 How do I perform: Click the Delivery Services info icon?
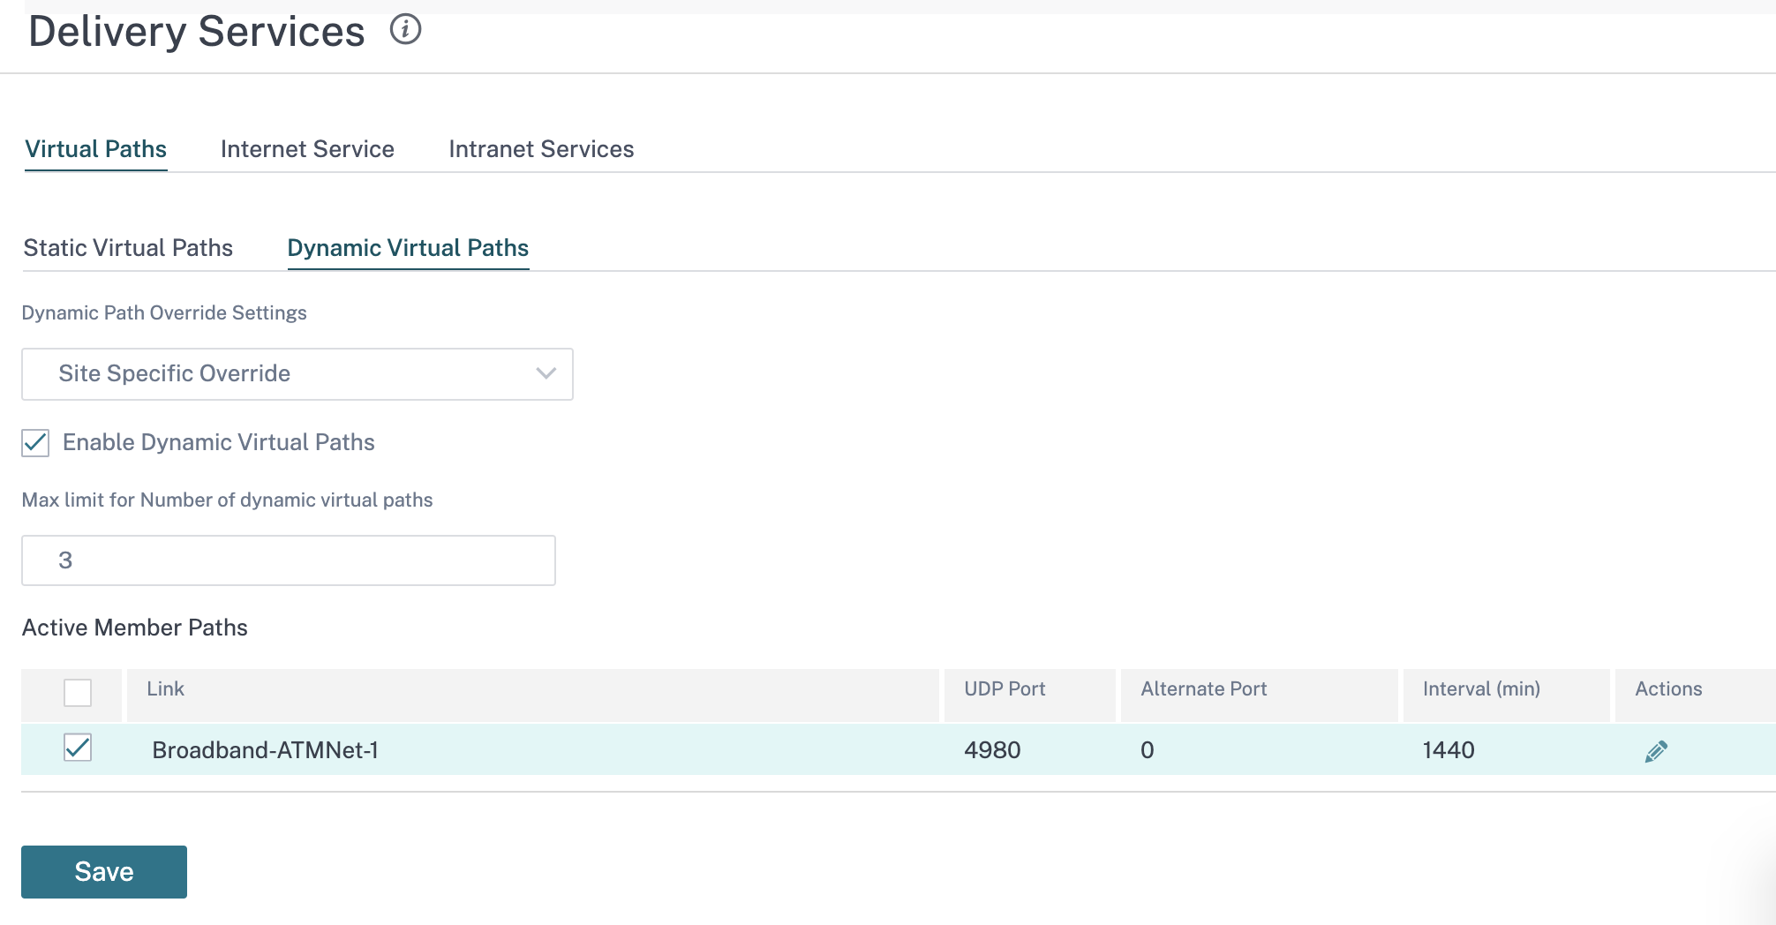coord(405,30)
